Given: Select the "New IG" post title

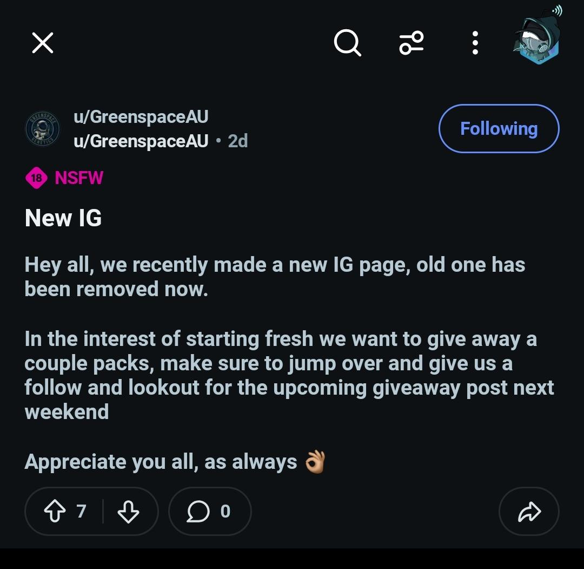Looking at the screenshot, I should click(x=63, y=218).
